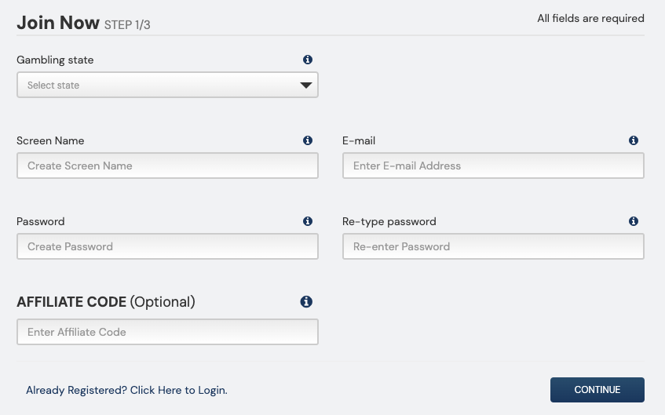Focus the Enter Affiliate Code field
Image resolution: width=665 pixels, height=415 pixels.
[x=167, y=332]
